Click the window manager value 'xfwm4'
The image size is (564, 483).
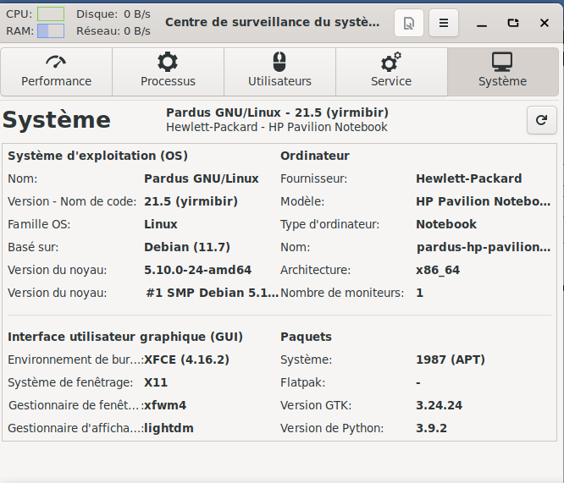(x=165, y=405)
